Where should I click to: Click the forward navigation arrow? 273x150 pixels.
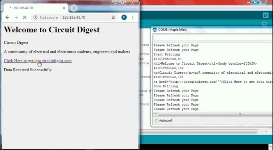(16, 18)
